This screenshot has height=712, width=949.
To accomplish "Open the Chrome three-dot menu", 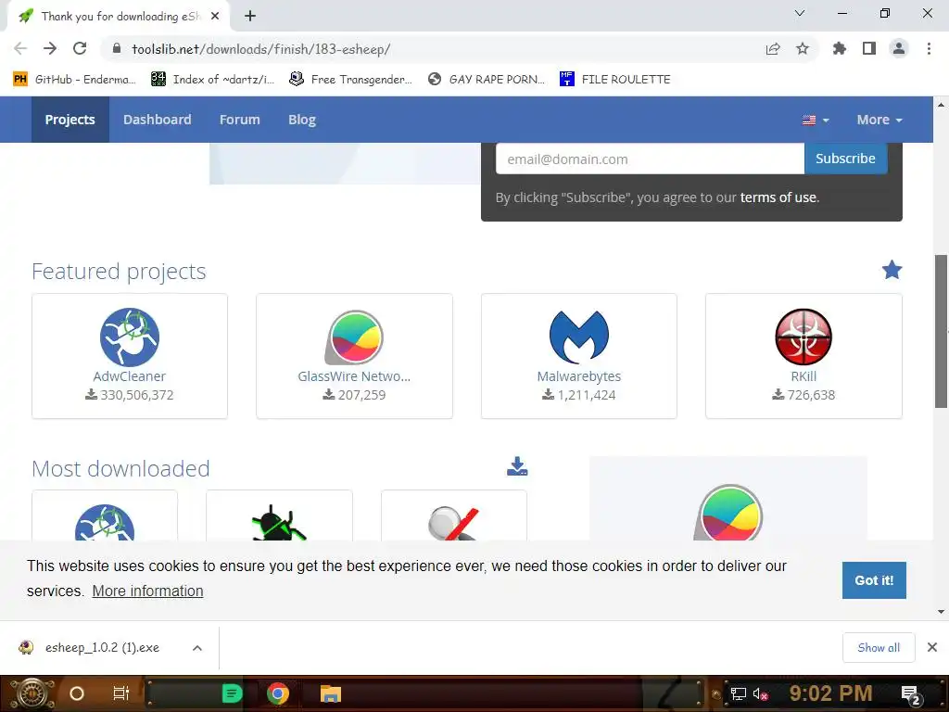I will [929, 49].
